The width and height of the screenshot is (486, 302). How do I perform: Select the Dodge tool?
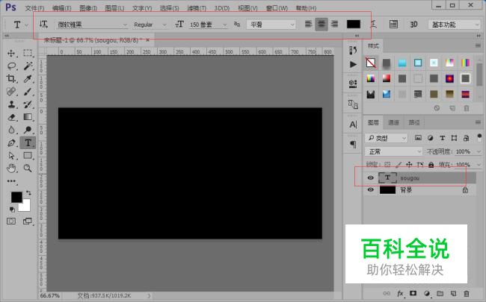click(x=28, y=130)
